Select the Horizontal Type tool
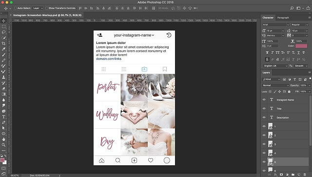 pyautogui.click(x=3, y=117)
